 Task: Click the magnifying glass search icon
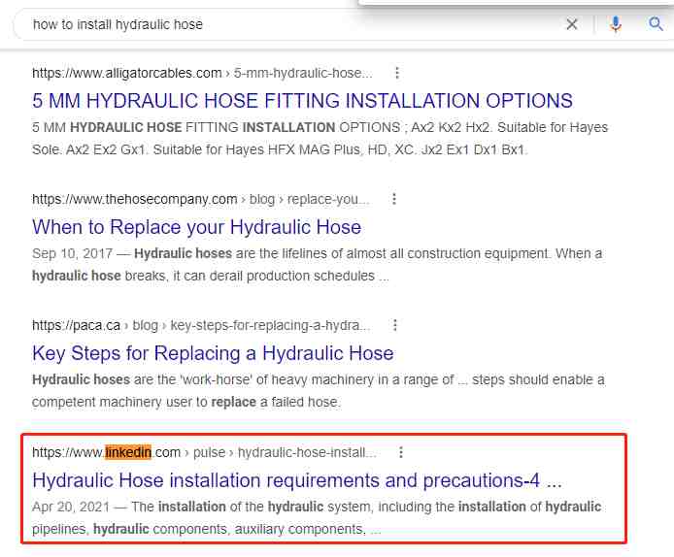pyautogui.click(x=656, y=24)
